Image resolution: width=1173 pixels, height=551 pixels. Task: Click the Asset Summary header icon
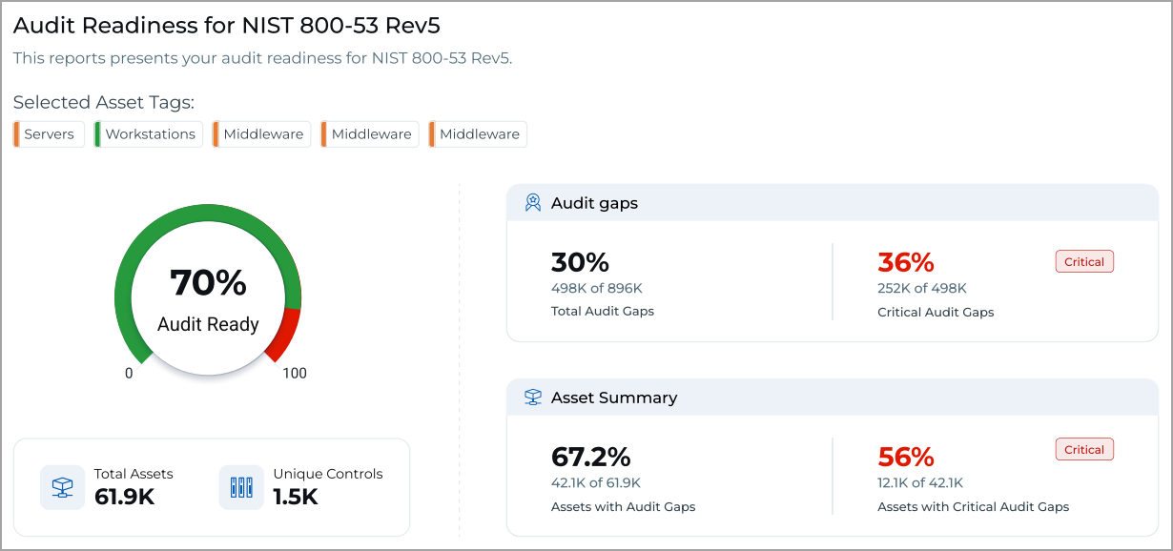[533, 398]
